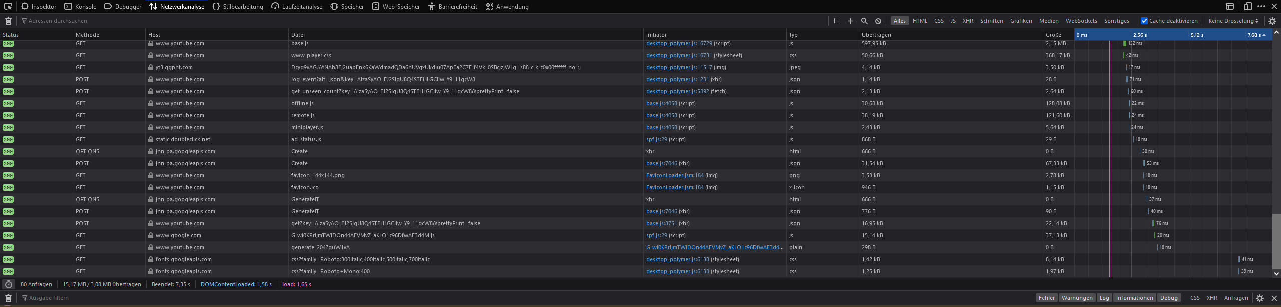Open the Laufzeitanalyse tab
Image resolution: width=1281 pixels, height=307 pixels.
click(x=297, y=7)
